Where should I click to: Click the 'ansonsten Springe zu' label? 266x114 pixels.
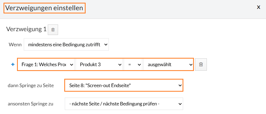click(x=31, y=104)
